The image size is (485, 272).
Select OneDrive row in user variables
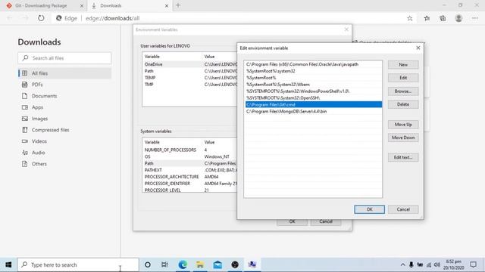[189, 64]
